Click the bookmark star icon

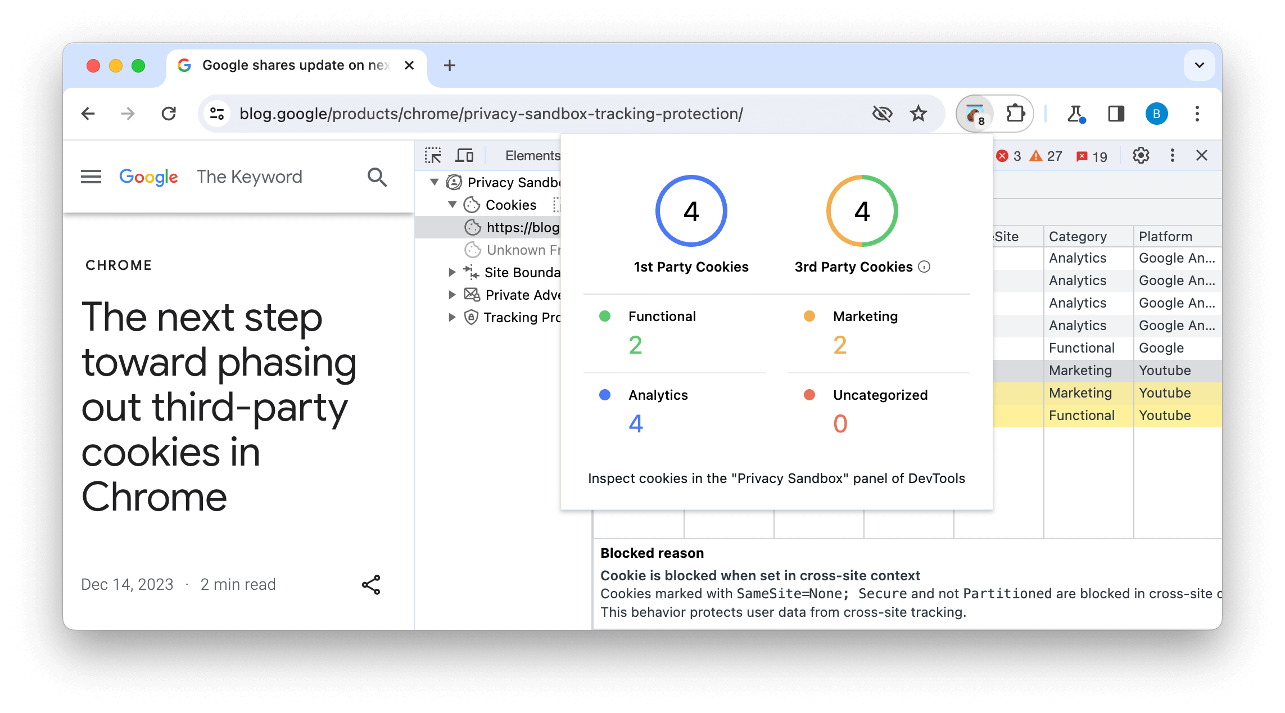pos(919,113)
